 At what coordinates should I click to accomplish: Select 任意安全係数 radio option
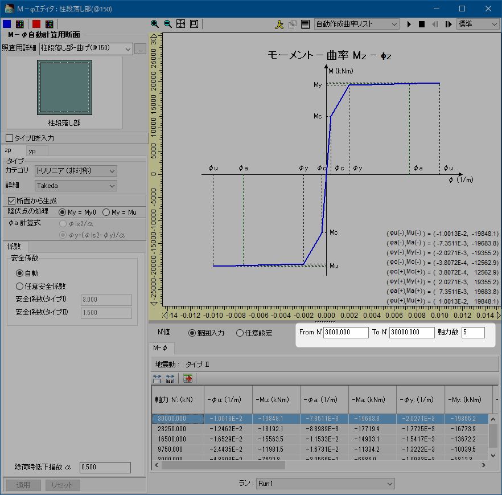(x=20, y=287)
